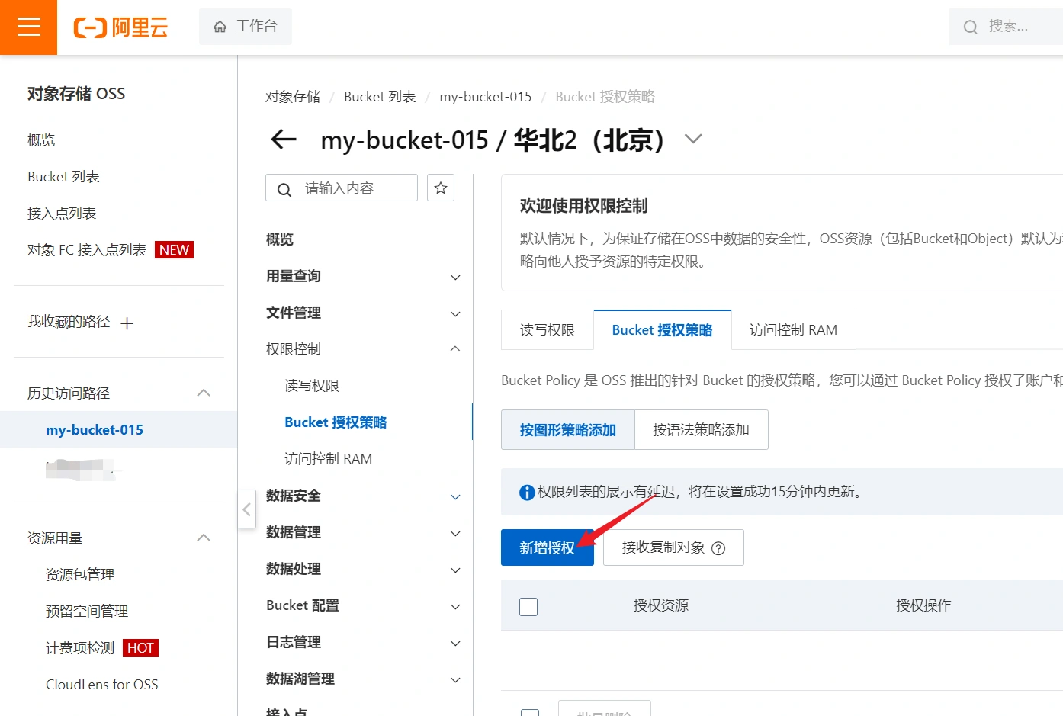Click the 新增授权 button
This screenshot has width=1063, height=716.
[547, 547]
